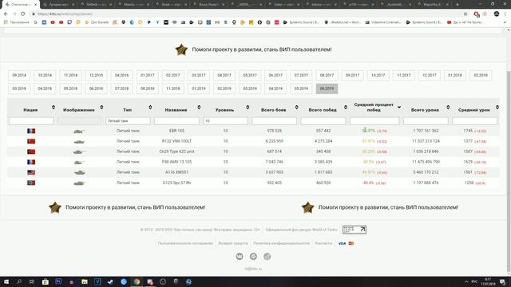The image size is (511, 287).
Task: Edit the Тип filter containing Легкий танк
Action: [x=128, y=121]
